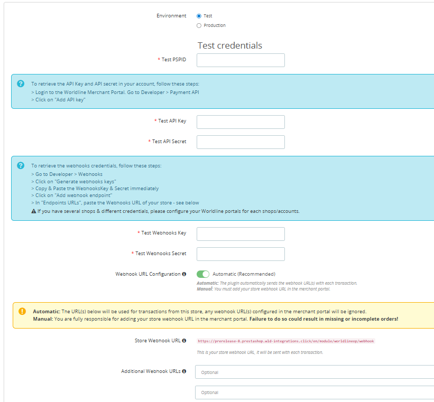
Task: Click the help icon beside API Key instructions
Action: (x=20, y=83)
